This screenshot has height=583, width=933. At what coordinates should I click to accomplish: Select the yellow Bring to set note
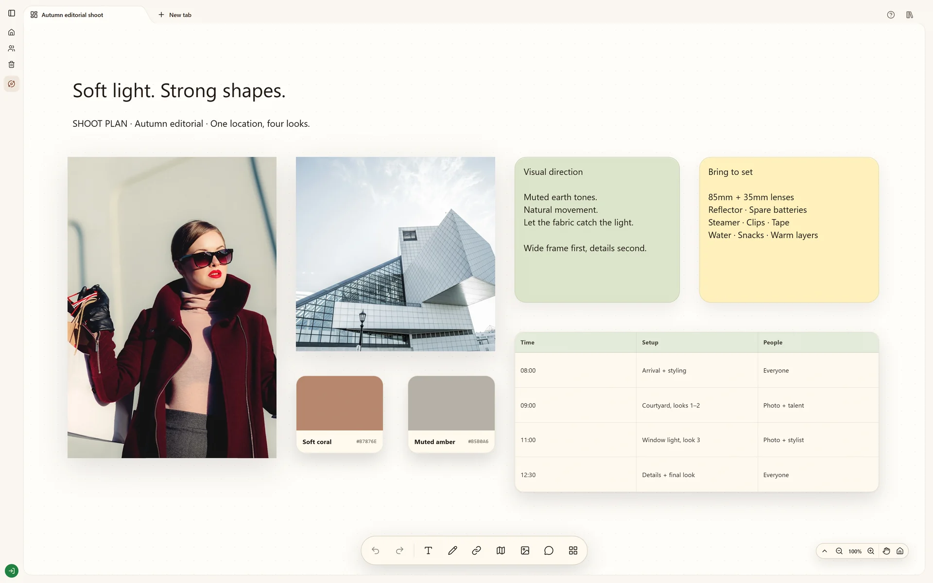click(x=789, y=230)
